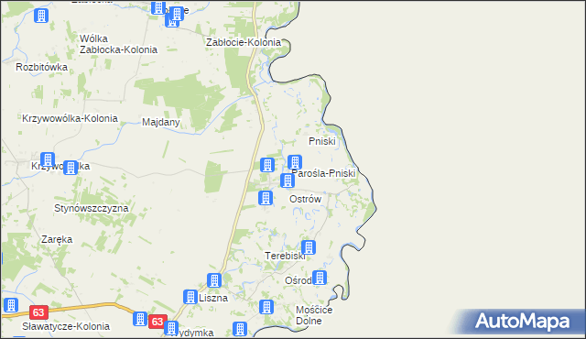Click the building marker on the road above Liszna
Screen dimensions: 586x339
[x=214, y=280]
